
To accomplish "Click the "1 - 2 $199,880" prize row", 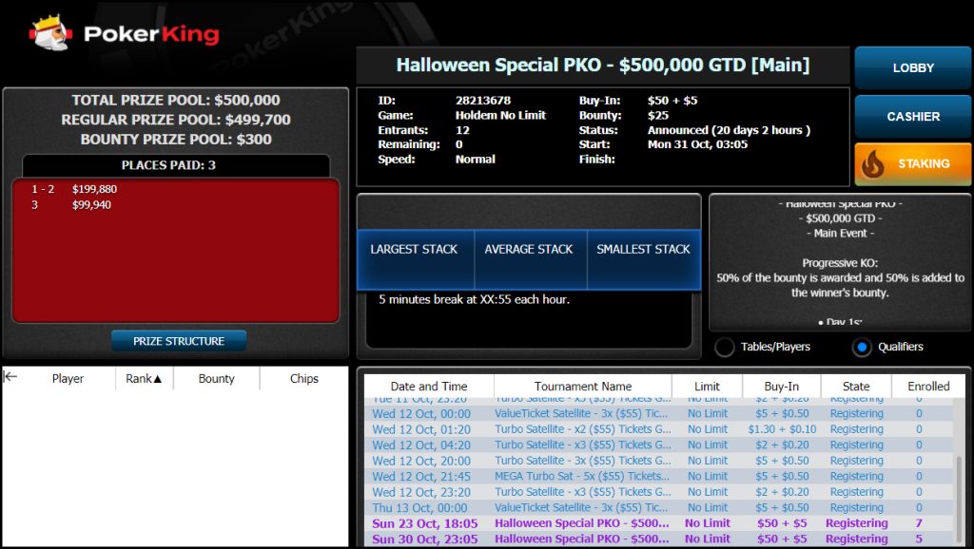I will pos(74,189).
